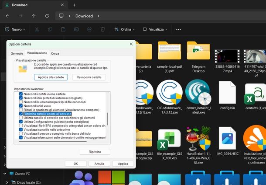
Task: Click the Applica button
Action: point(123,164)
